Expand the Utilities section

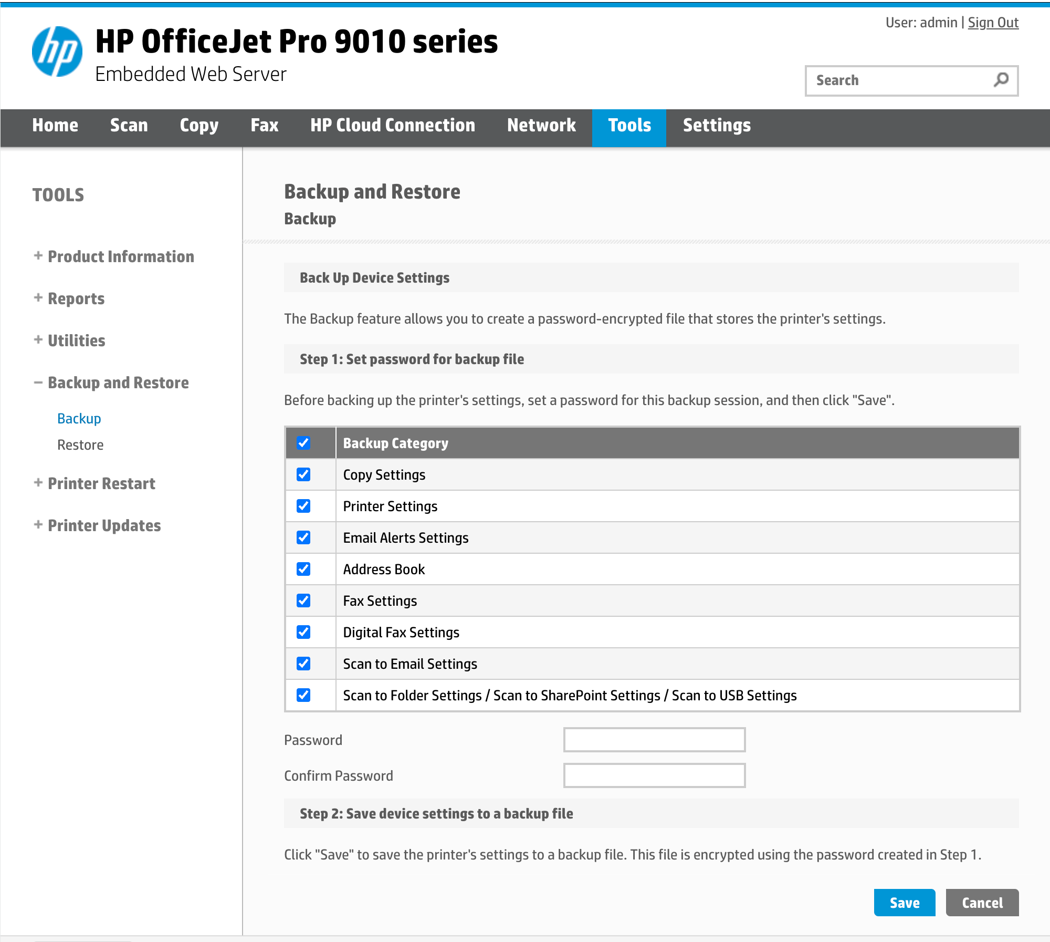[x=69, y=340]
